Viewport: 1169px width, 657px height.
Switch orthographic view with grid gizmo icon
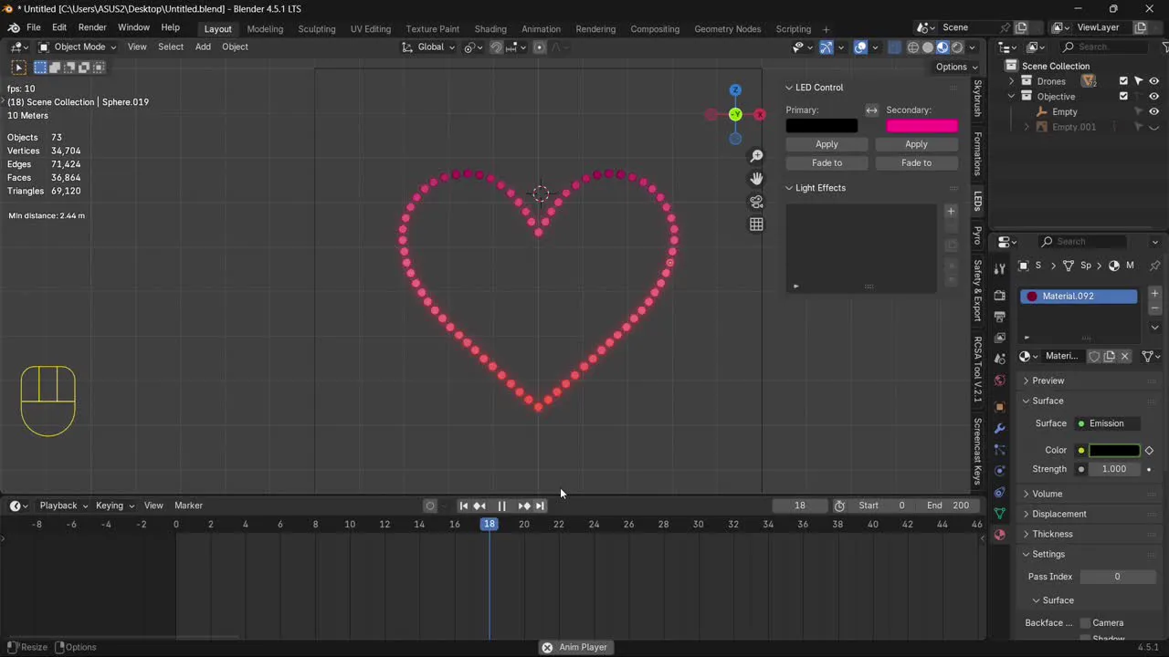pyautogui.click(x=756, y=224)
